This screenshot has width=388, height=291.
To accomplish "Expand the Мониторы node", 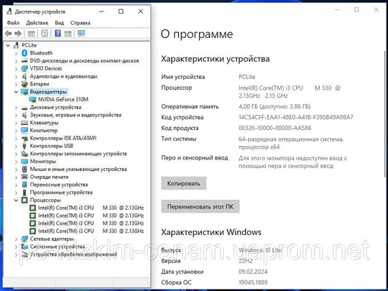I will (16, 162).
